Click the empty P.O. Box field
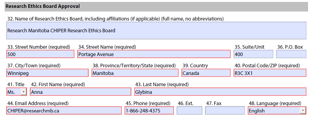 pos(291,54)
